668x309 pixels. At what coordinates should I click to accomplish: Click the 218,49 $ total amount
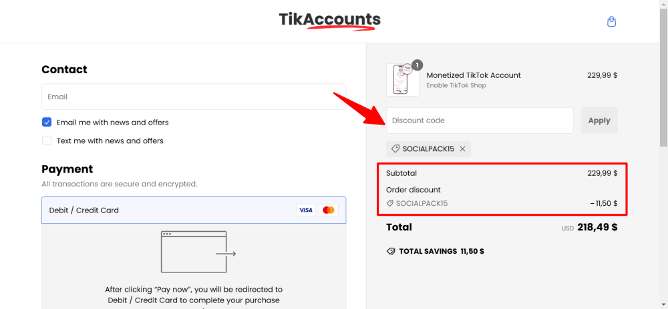coord(597,227)
